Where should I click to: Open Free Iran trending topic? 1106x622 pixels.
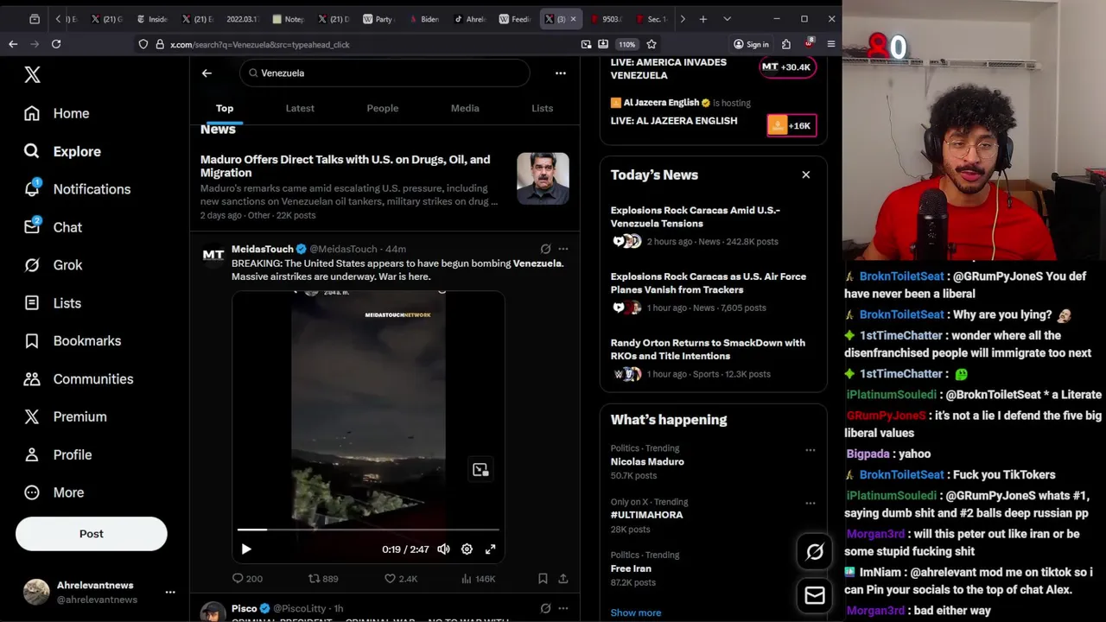[x=631, y=568]
